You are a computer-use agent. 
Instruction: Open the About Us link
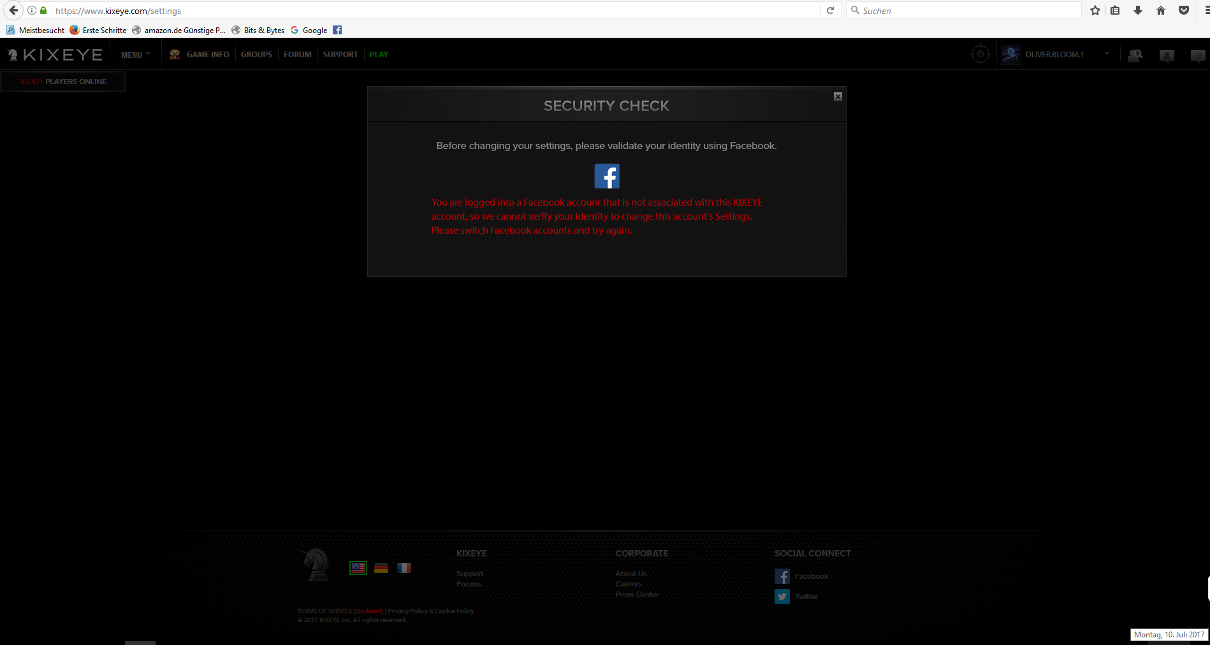pos(631,574)
